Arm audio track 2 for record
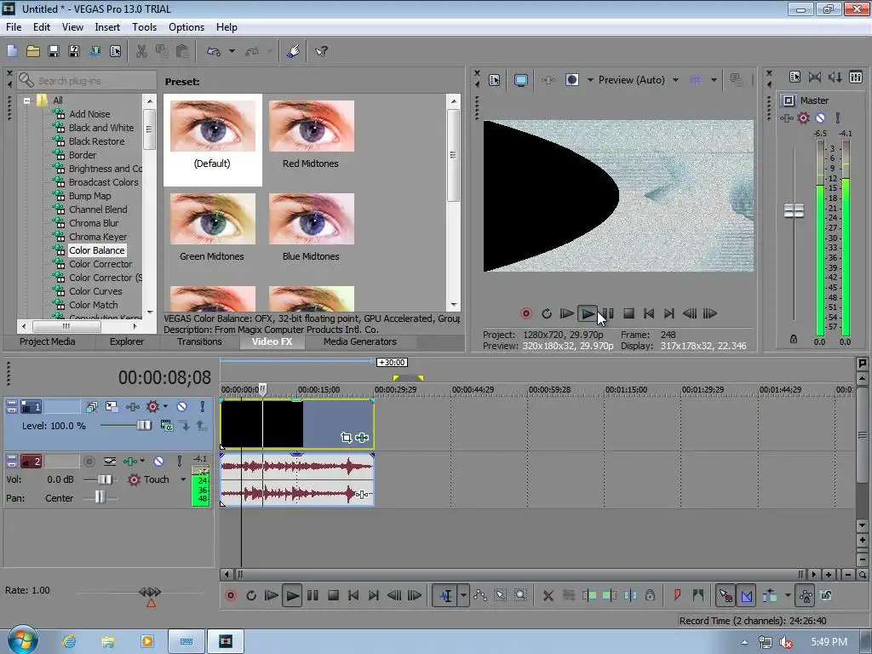 (89, 461)
